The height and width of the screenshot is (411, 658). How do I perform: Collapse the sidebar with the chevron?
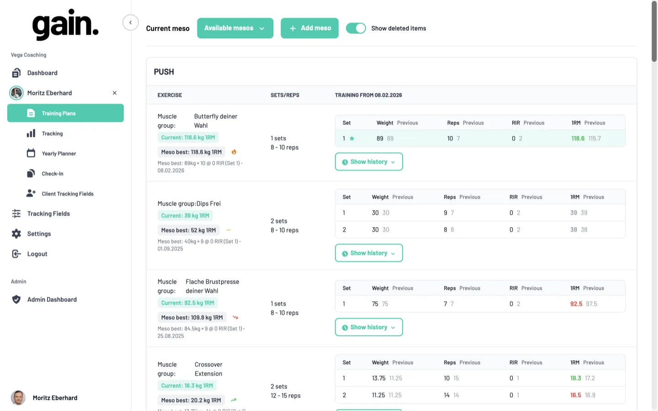[x=130, y=22]
